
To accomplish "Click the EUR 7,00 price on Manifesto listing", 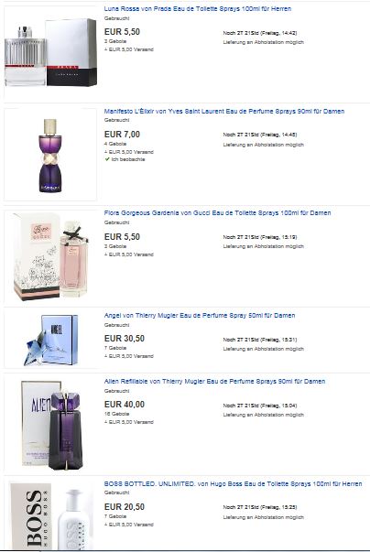I will click(x=122, y=135).
